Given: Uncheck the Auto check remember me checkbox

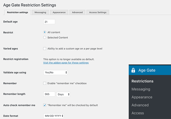Looking at the screenshot, I should coord(44,105).
